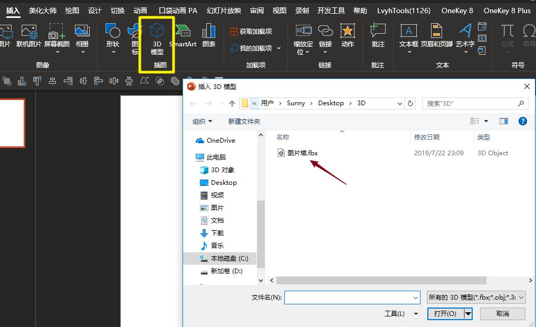Click Sunny in the address path

pyautogui.click(x=295, y=103)
